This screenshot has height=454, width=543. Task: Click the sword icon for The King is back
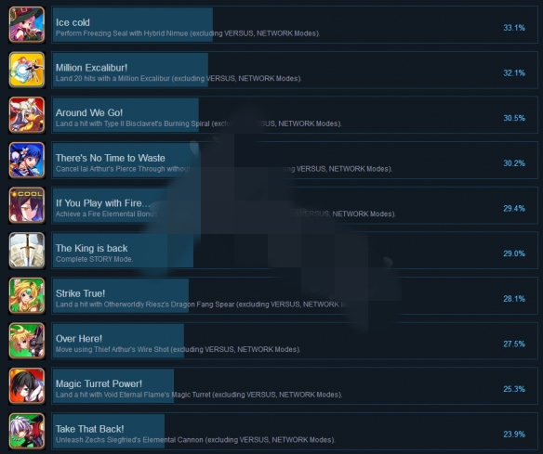[27, 251]
